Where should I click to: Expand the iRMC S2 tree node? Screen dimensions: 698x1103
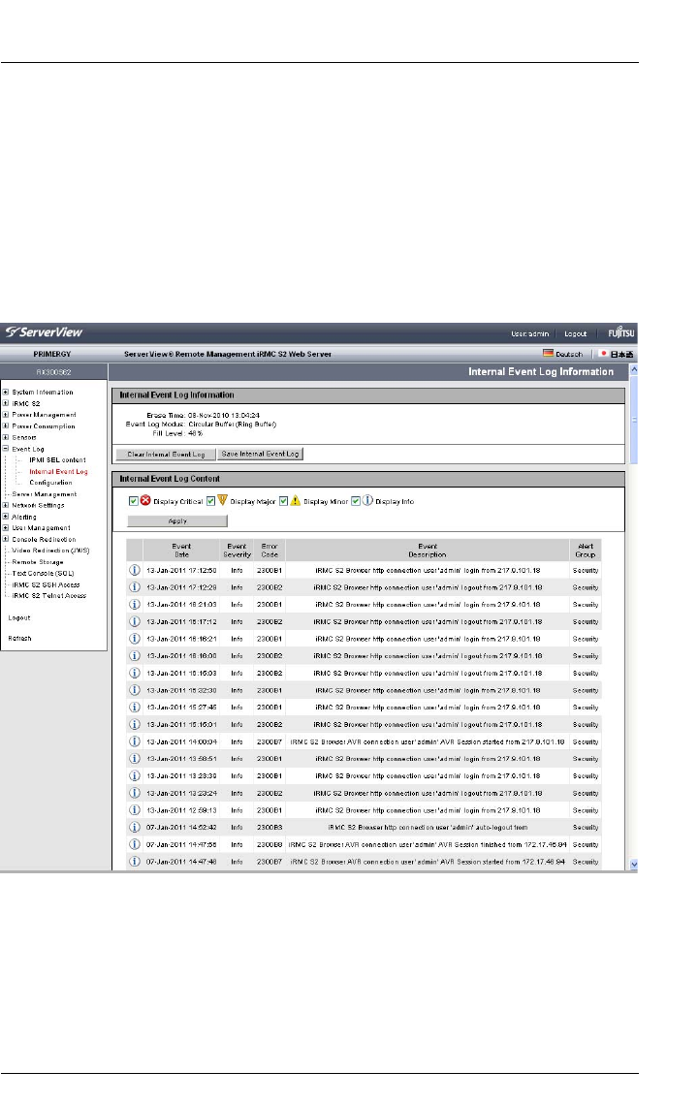(6, 403)
